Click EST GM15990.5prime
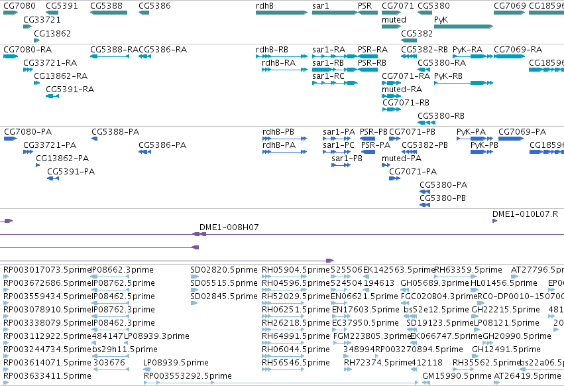Viewport: 564px width, 386px height. pyautogui.click(x=457, y=376)
